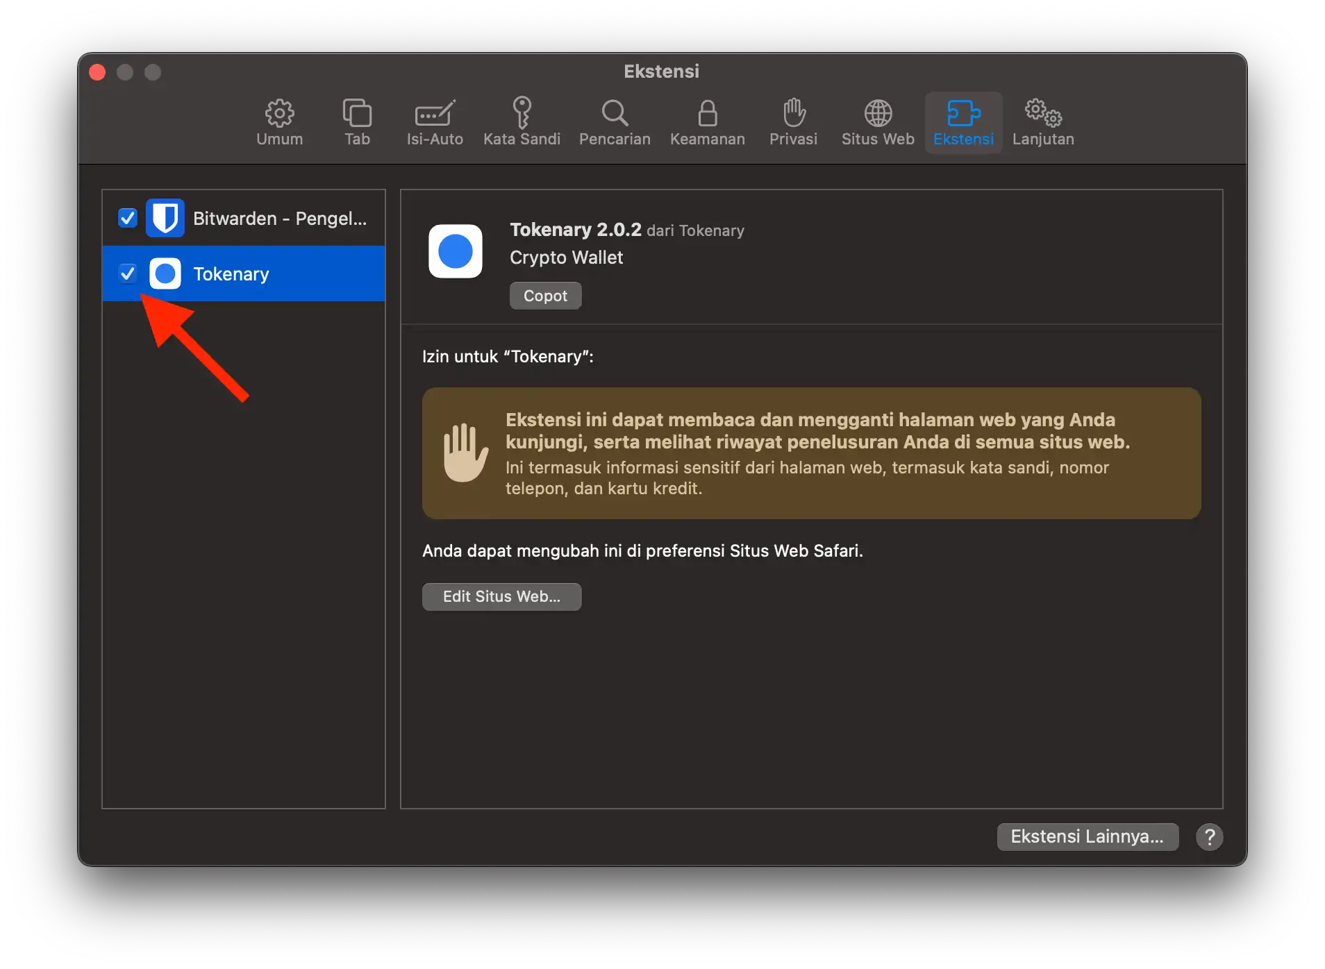
Task: Open the Kata Sandi key icon
Action: click(522, 122)
